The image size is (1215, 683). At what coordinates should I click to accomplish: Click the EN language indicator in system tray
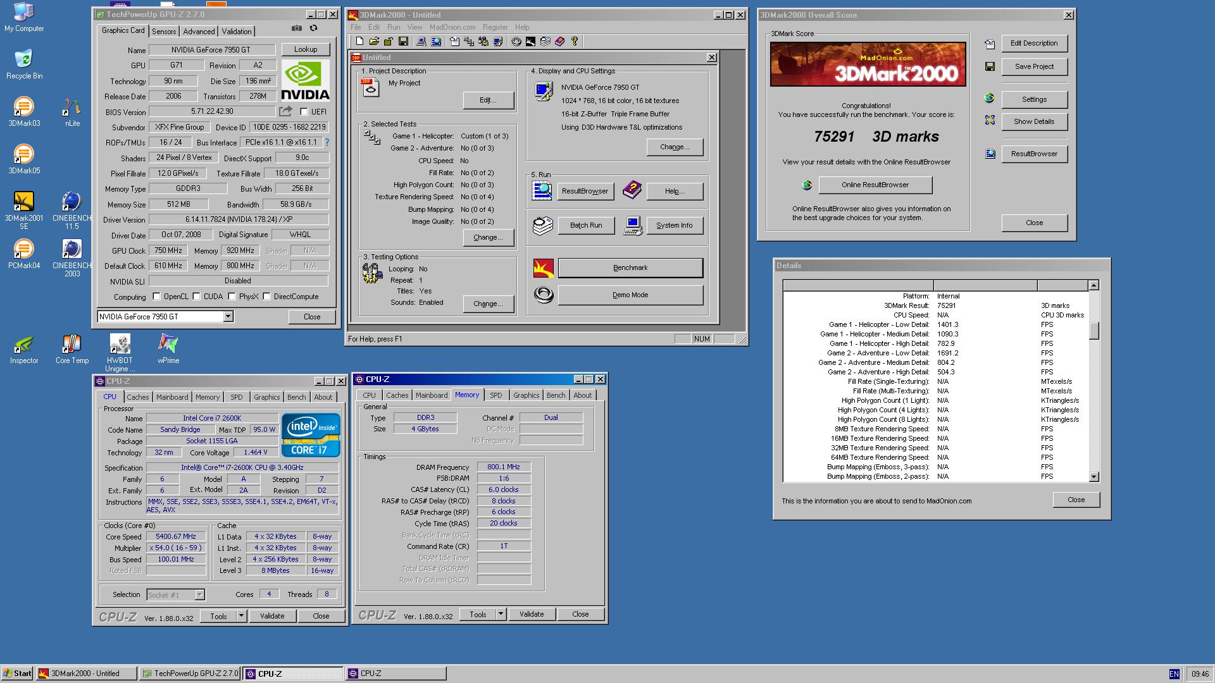point(1174,674)
